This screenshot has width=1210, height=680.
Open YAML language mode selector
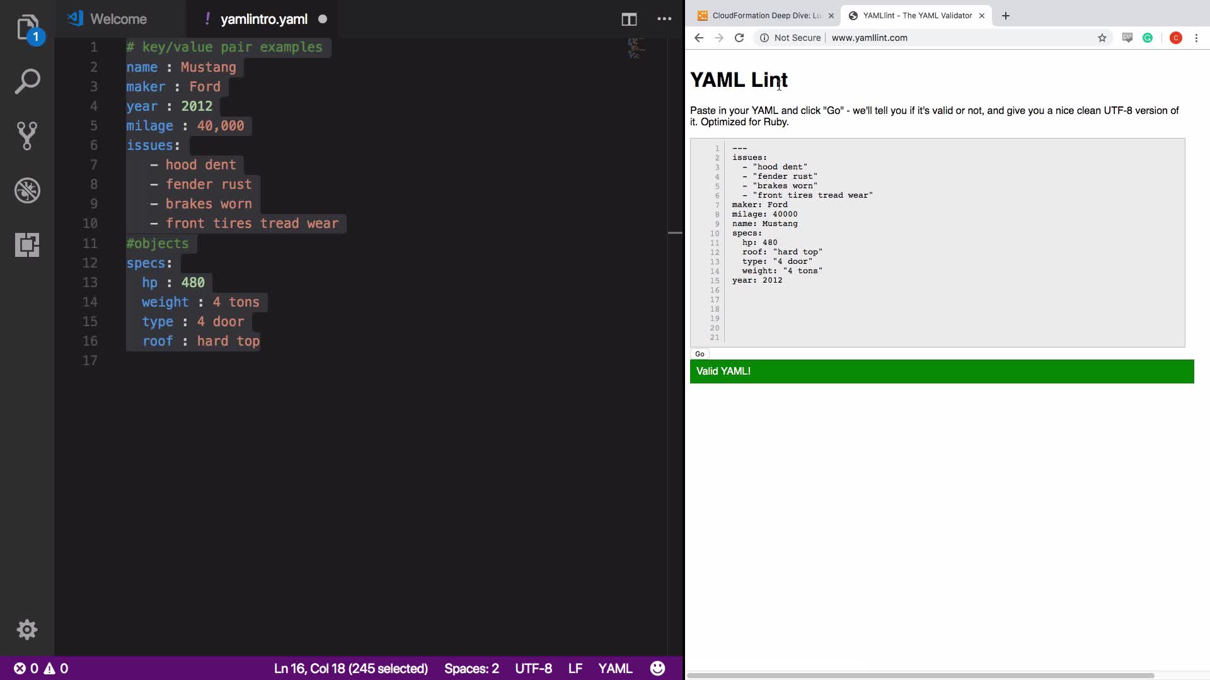614,668
